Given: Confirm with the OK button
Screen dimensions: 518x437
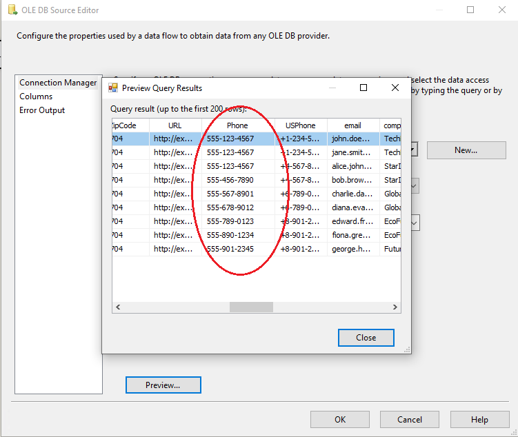Looking at the screenshot, I should [x=340, y=419].
